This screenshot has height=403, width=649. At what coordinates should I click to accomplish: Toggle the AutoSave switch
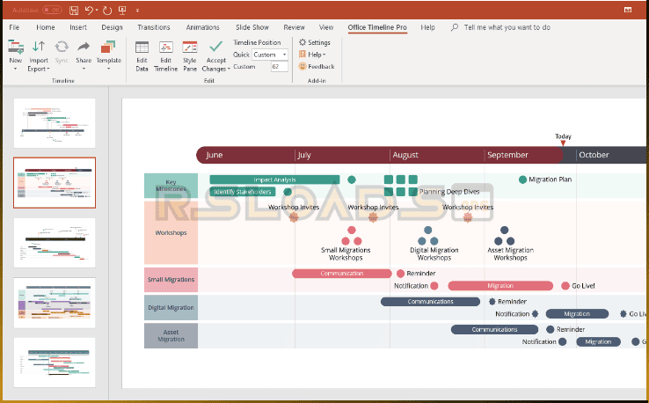50,11
